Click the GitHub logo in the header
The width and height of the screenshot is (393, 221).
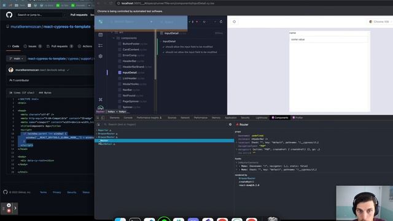(9, 15)
